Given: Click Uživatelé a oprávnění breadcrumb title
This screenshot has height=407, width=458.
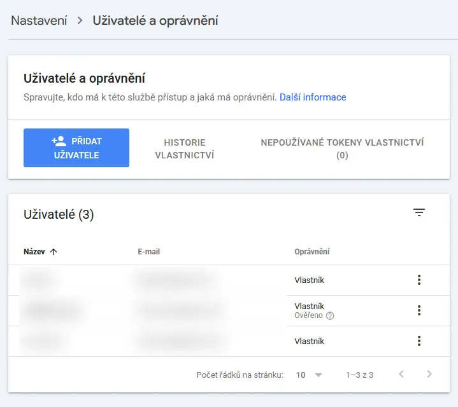Looking at the screenshot, I should [x=155, y=21].
